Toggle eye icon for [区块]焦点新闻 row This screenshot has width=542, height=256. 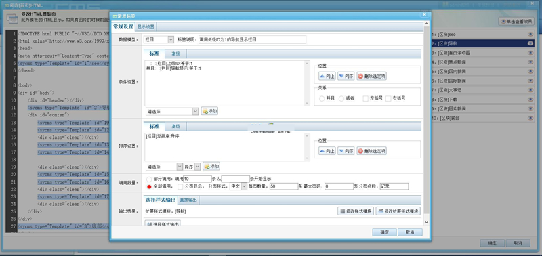coord(530,62)
